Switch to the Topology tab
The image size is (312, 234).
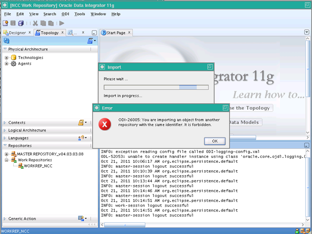pyautogui.click(x=50, y=33)
